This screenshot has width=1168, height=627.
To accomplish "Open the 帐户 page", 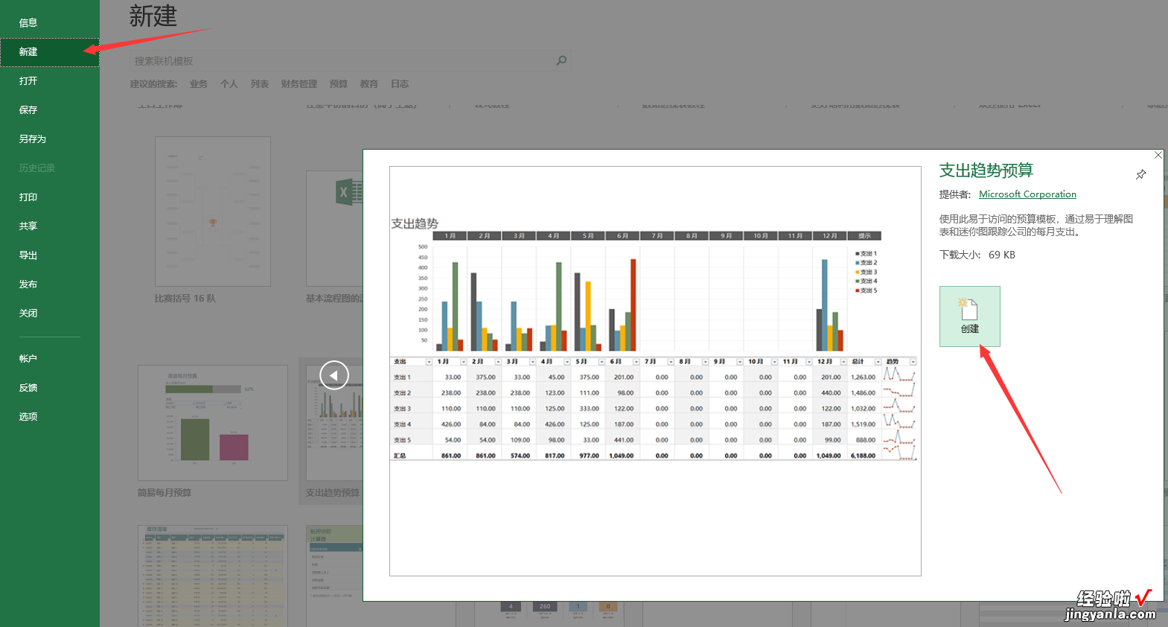I will (x=50, y=359).
